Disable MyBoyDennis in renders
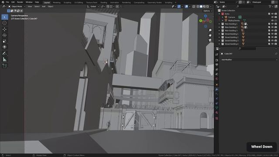 [276, 20]
